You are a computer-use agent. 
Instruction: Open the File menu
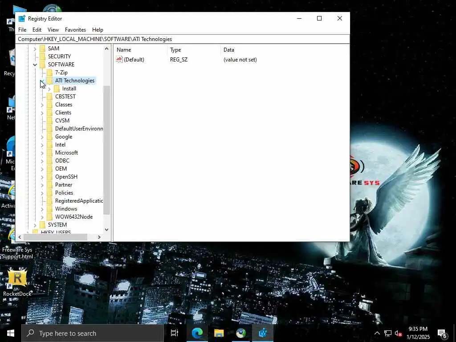coord(22,30)
